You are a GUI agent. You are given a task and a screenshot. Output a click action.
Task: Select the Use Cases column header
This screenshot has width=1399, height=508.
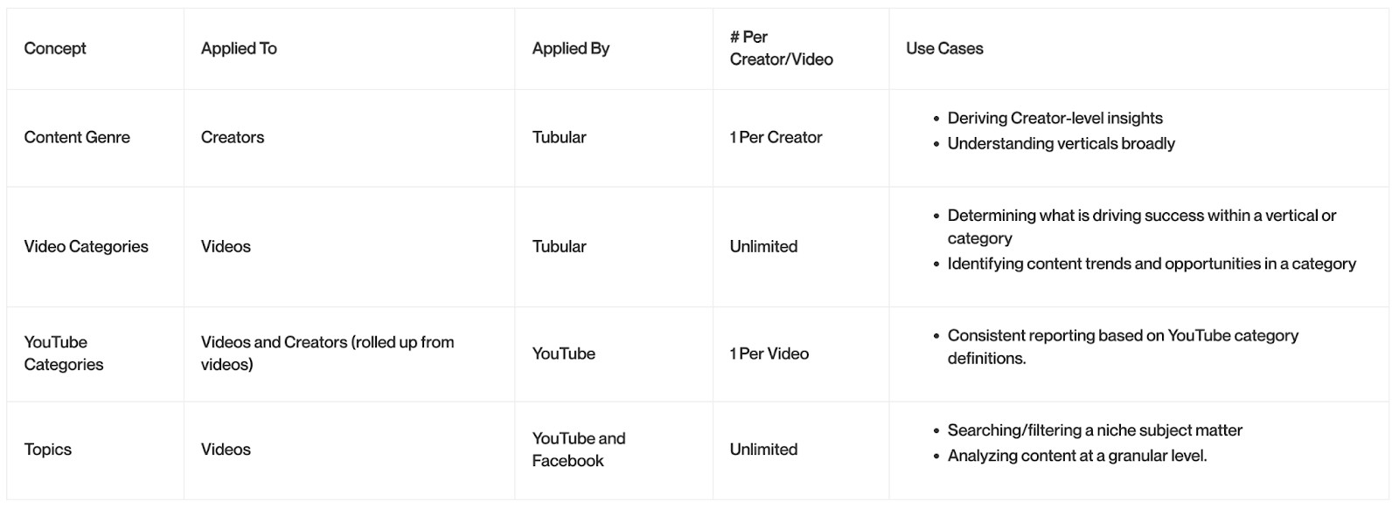pos(944,49)
